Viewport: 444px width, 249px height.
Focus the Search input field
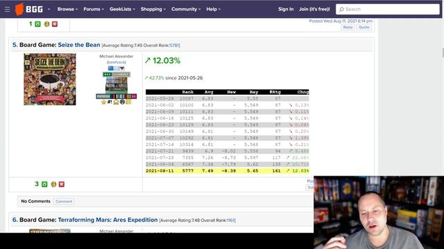pos(388,9)
